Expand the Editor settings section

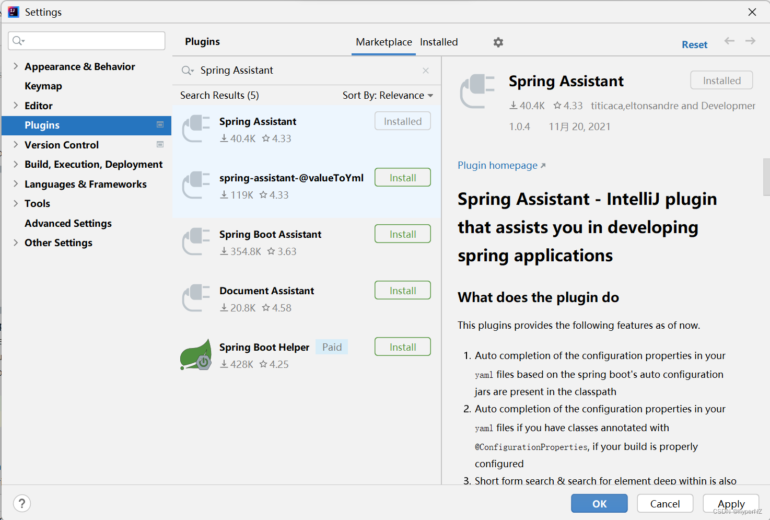tap(16, 105)
